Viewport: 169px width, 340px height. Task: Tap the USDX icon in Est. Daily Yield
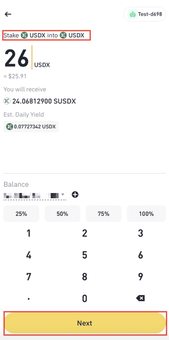point(10,127)
